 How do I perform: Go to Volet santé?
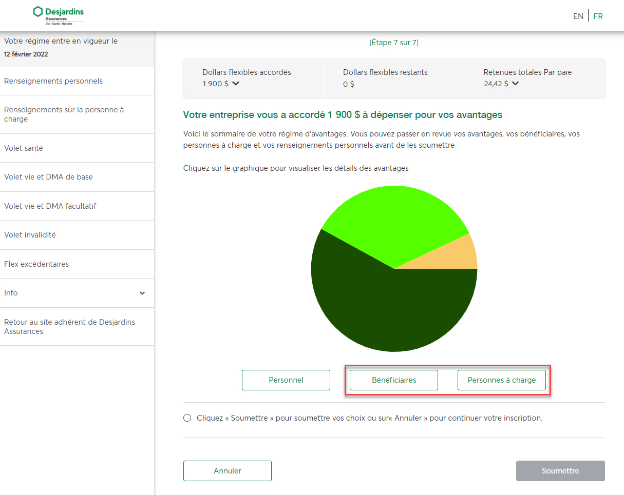pyautogui.click(x=77, y=148)
